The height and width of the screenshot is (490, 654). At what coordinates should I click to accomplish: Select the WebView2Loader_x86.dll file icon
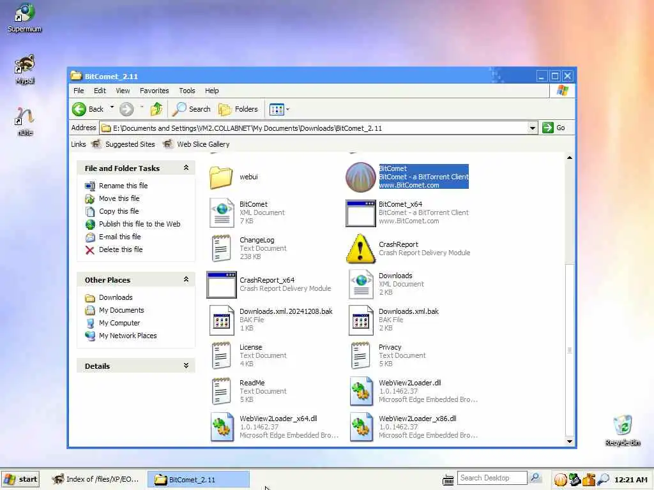coord(361,427)
